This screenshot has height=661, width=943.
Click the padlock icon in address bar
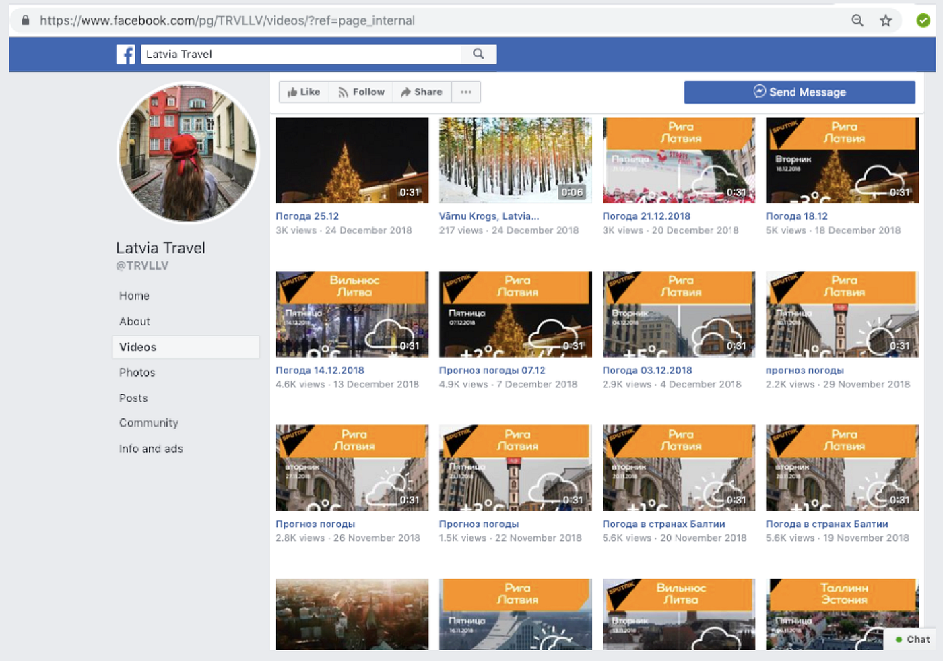pyautogui.click(x=26, y=20)
